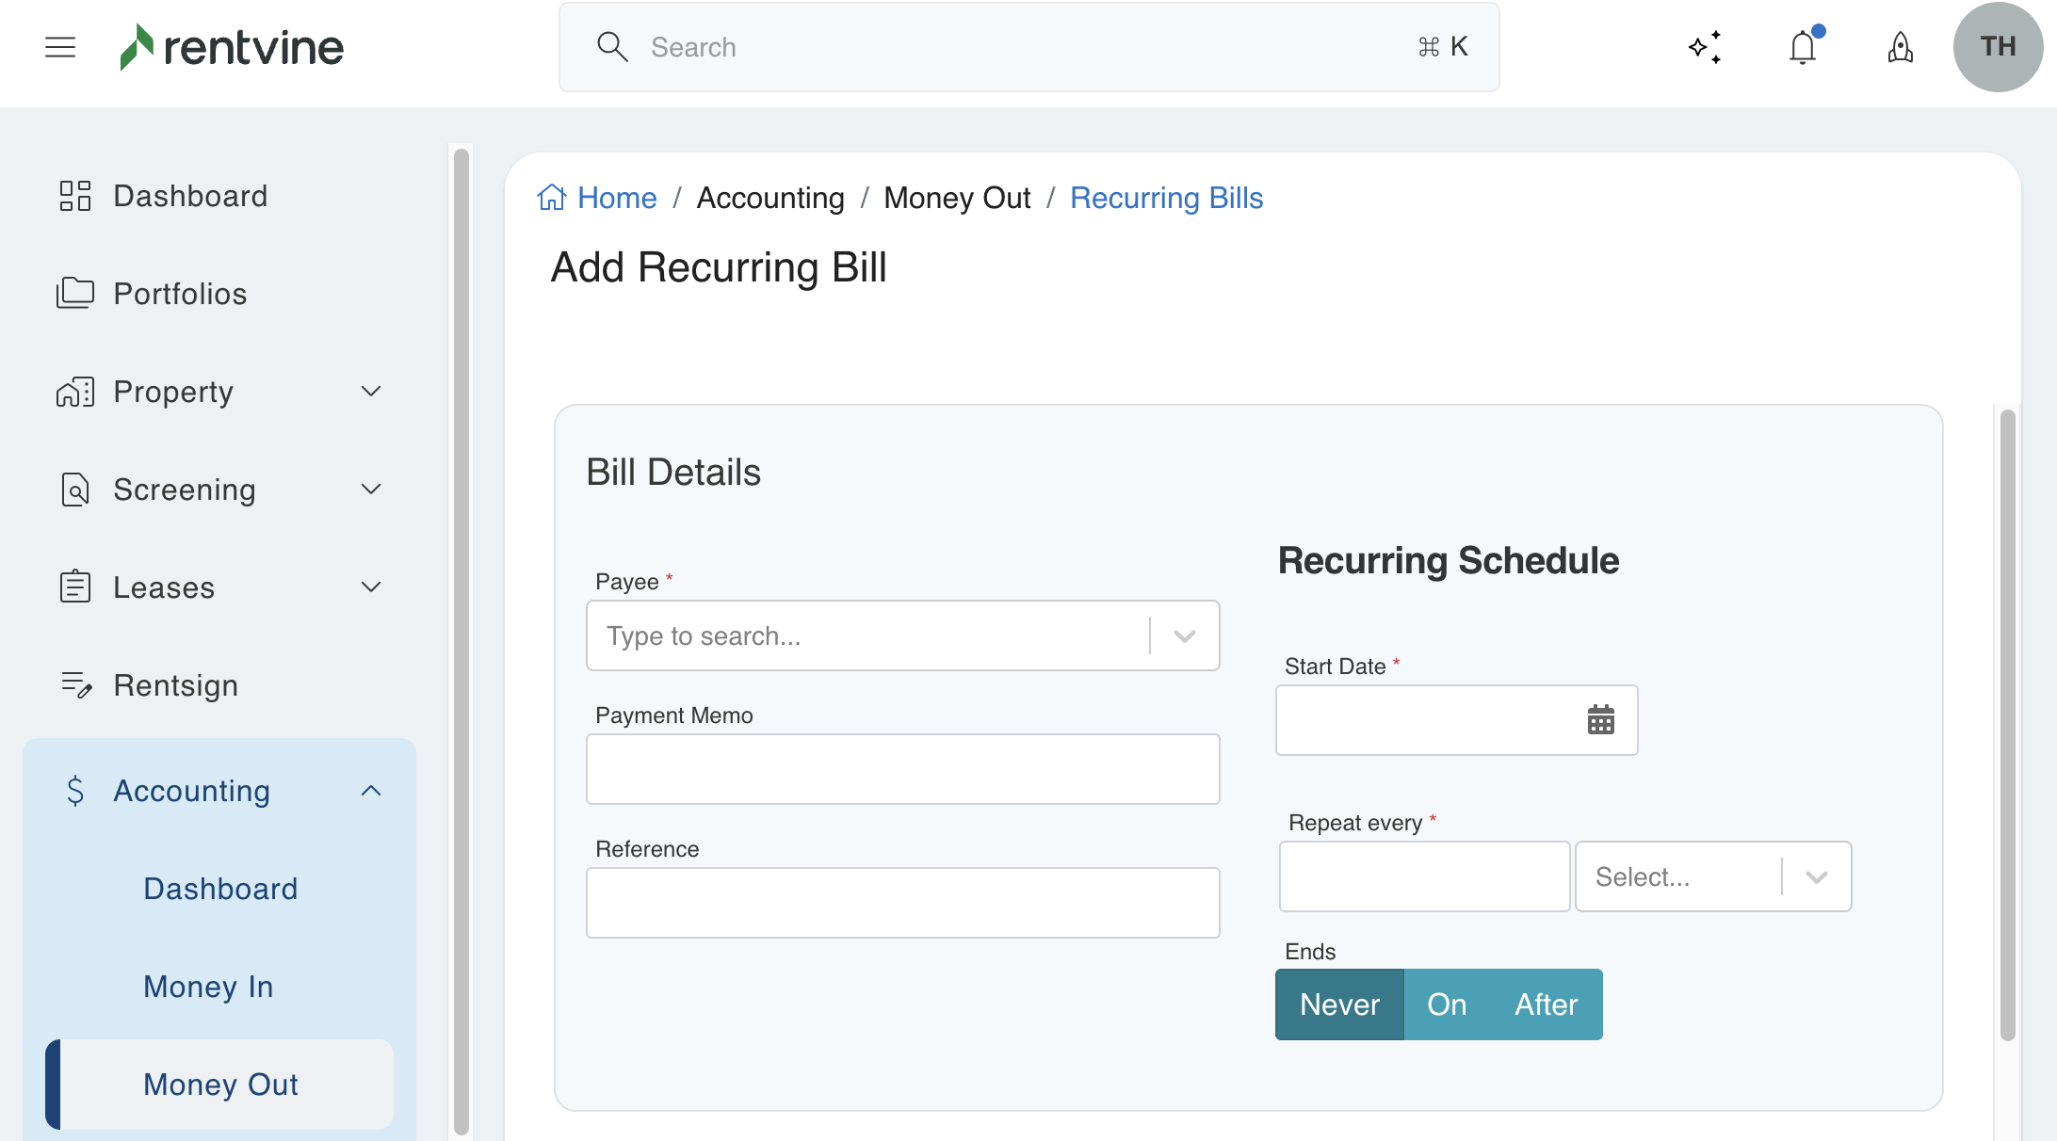Open the notifications bell
Image resolution: width=2057 pixels, height=1141 pixels.
click(x=1803, y=47)
